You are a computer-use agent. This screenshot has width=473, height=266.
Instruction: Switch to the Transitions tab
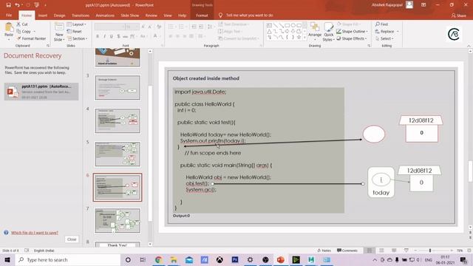coord(81,15)
